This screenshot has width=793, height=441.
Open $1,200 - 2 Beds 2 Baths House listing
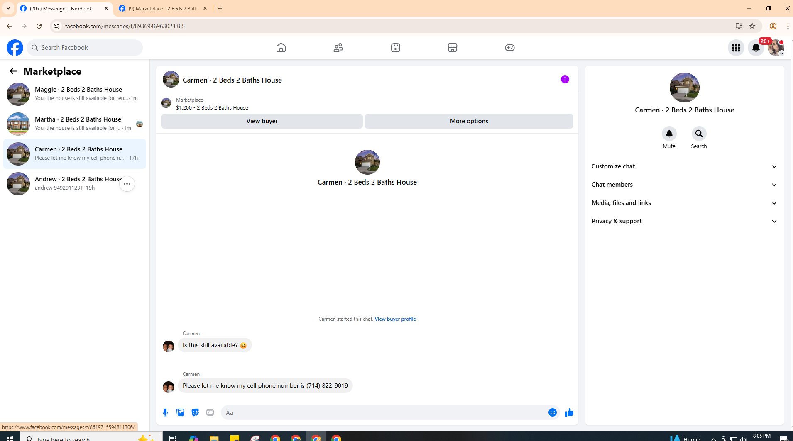[x=212, y=107]
